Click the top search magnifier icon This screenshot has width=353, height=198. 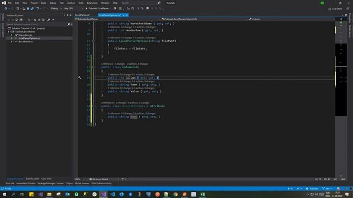159,3
